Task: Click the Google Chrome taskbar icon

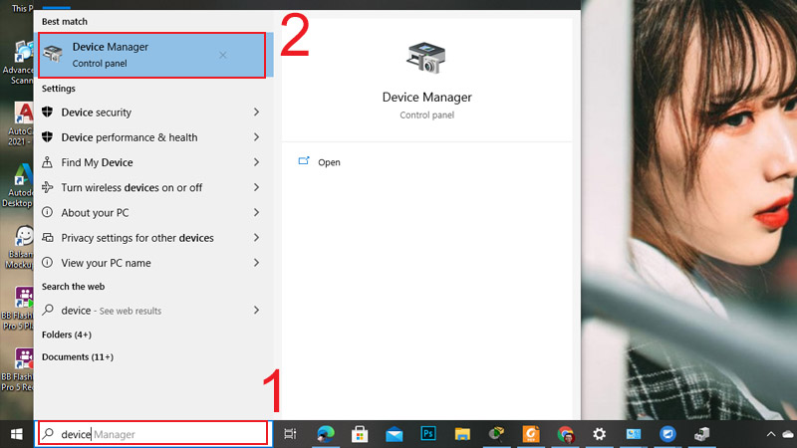Action: pyautogui.click(x=565, y=434)
